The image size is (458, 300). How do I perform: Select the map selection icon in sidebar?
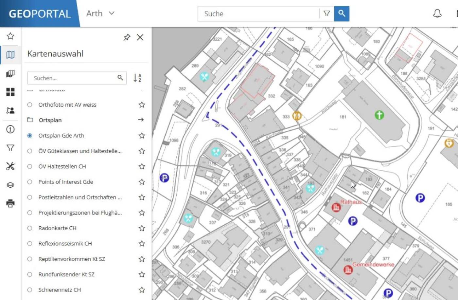point(10,55)
